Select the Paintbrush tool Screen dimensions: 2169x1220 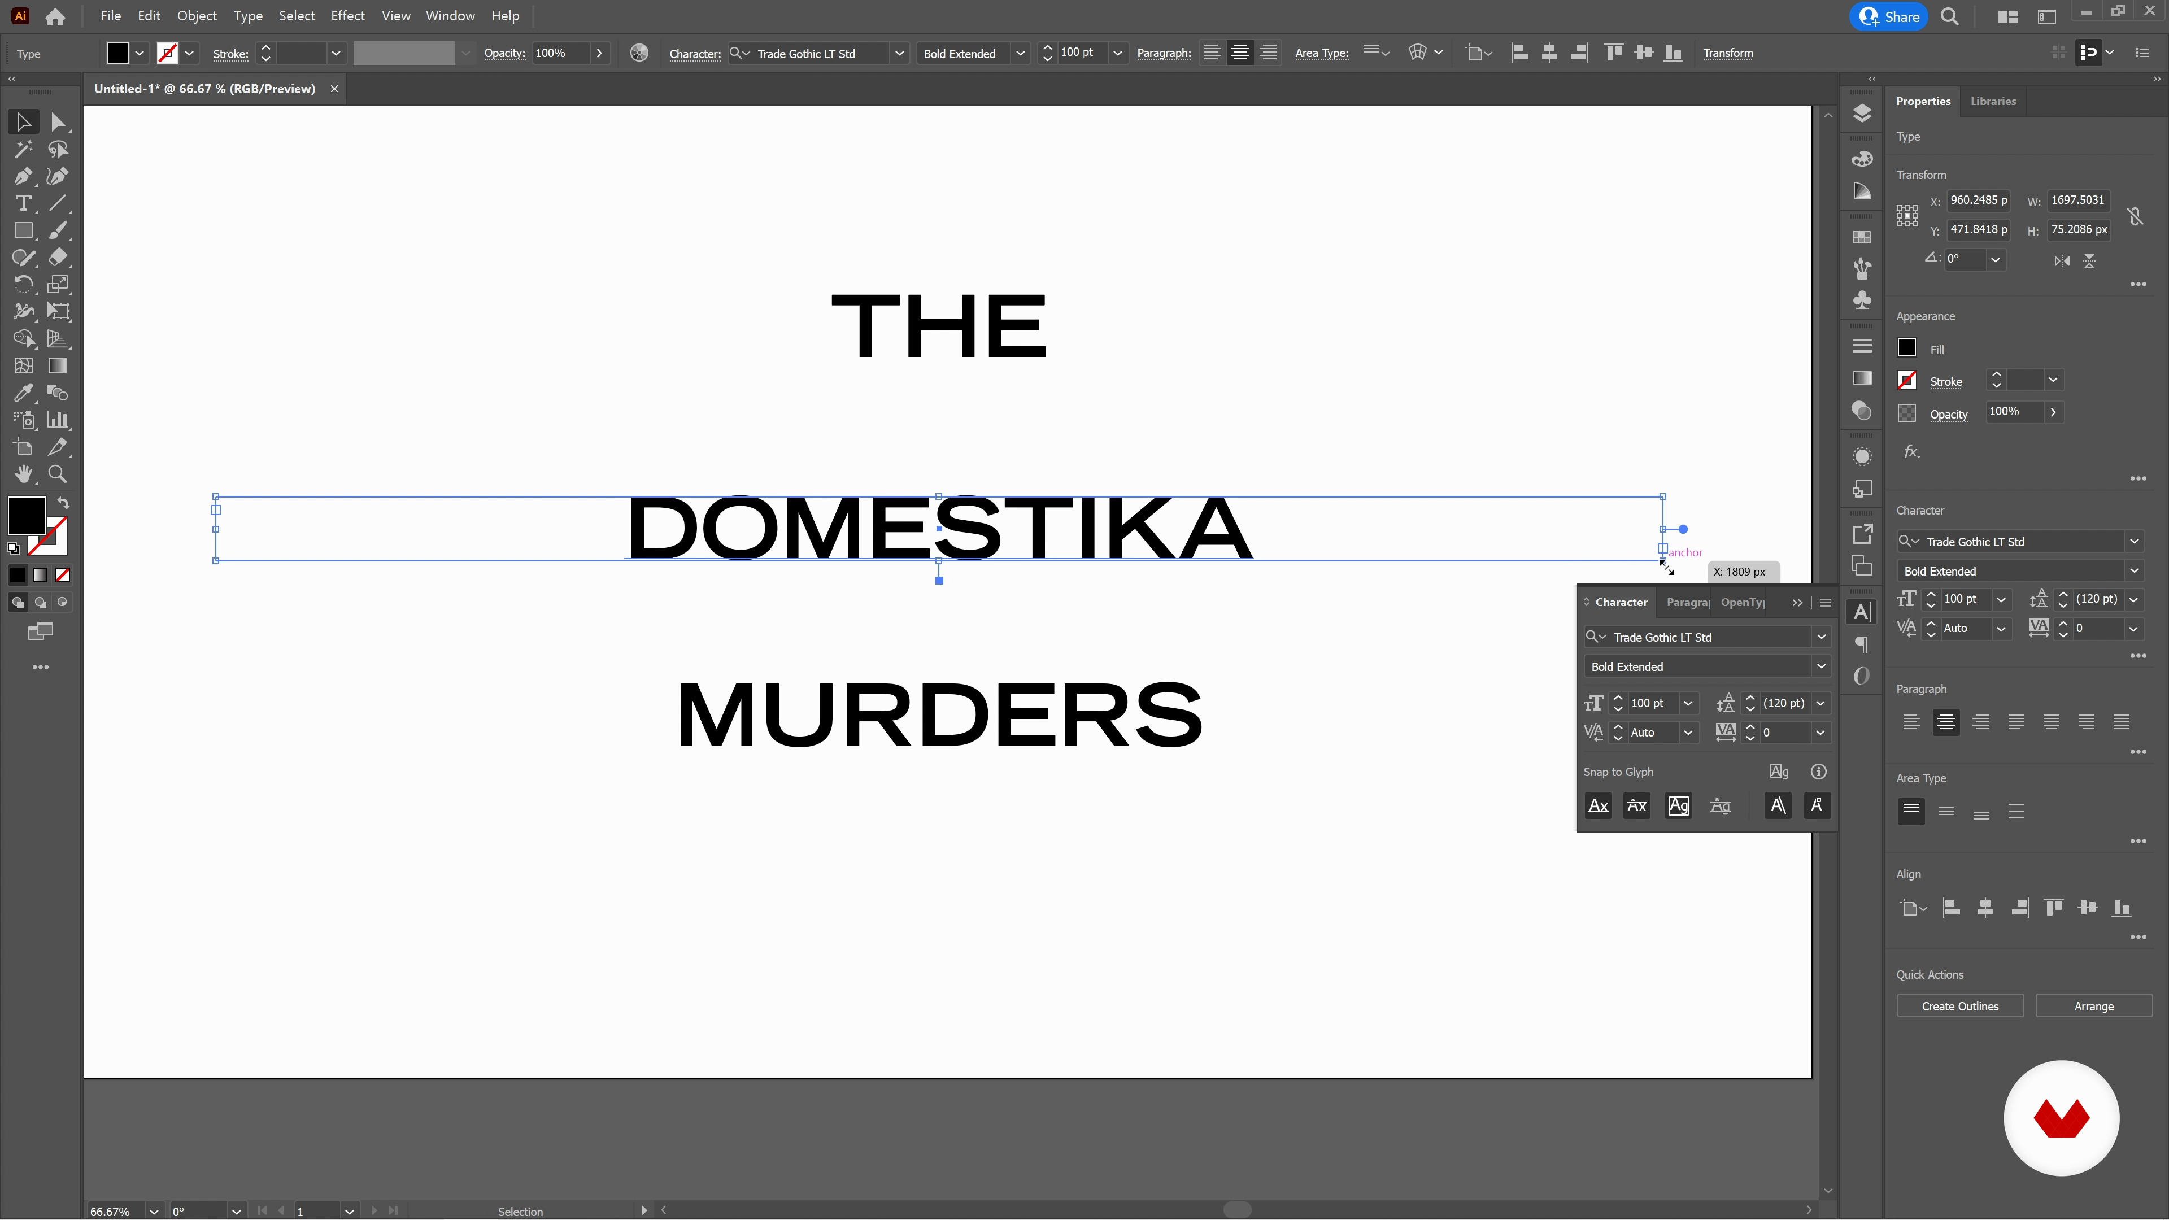tap(57, 230)
